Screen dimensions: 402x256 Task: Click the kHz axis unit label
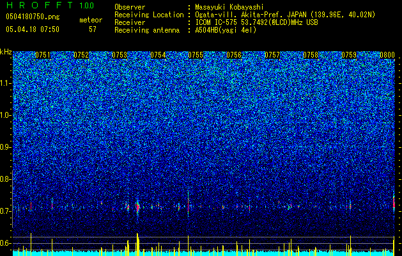6,52
